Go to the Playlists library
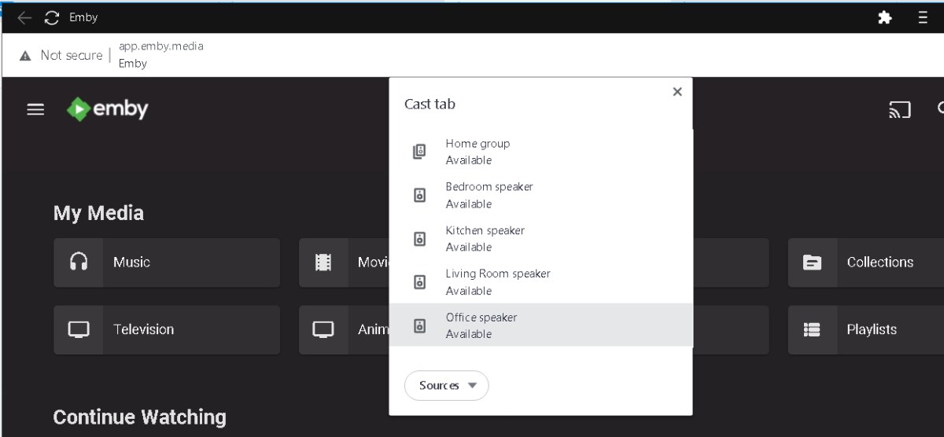The image size is (944, 437). pyautogui.click(x=865, y=330)
